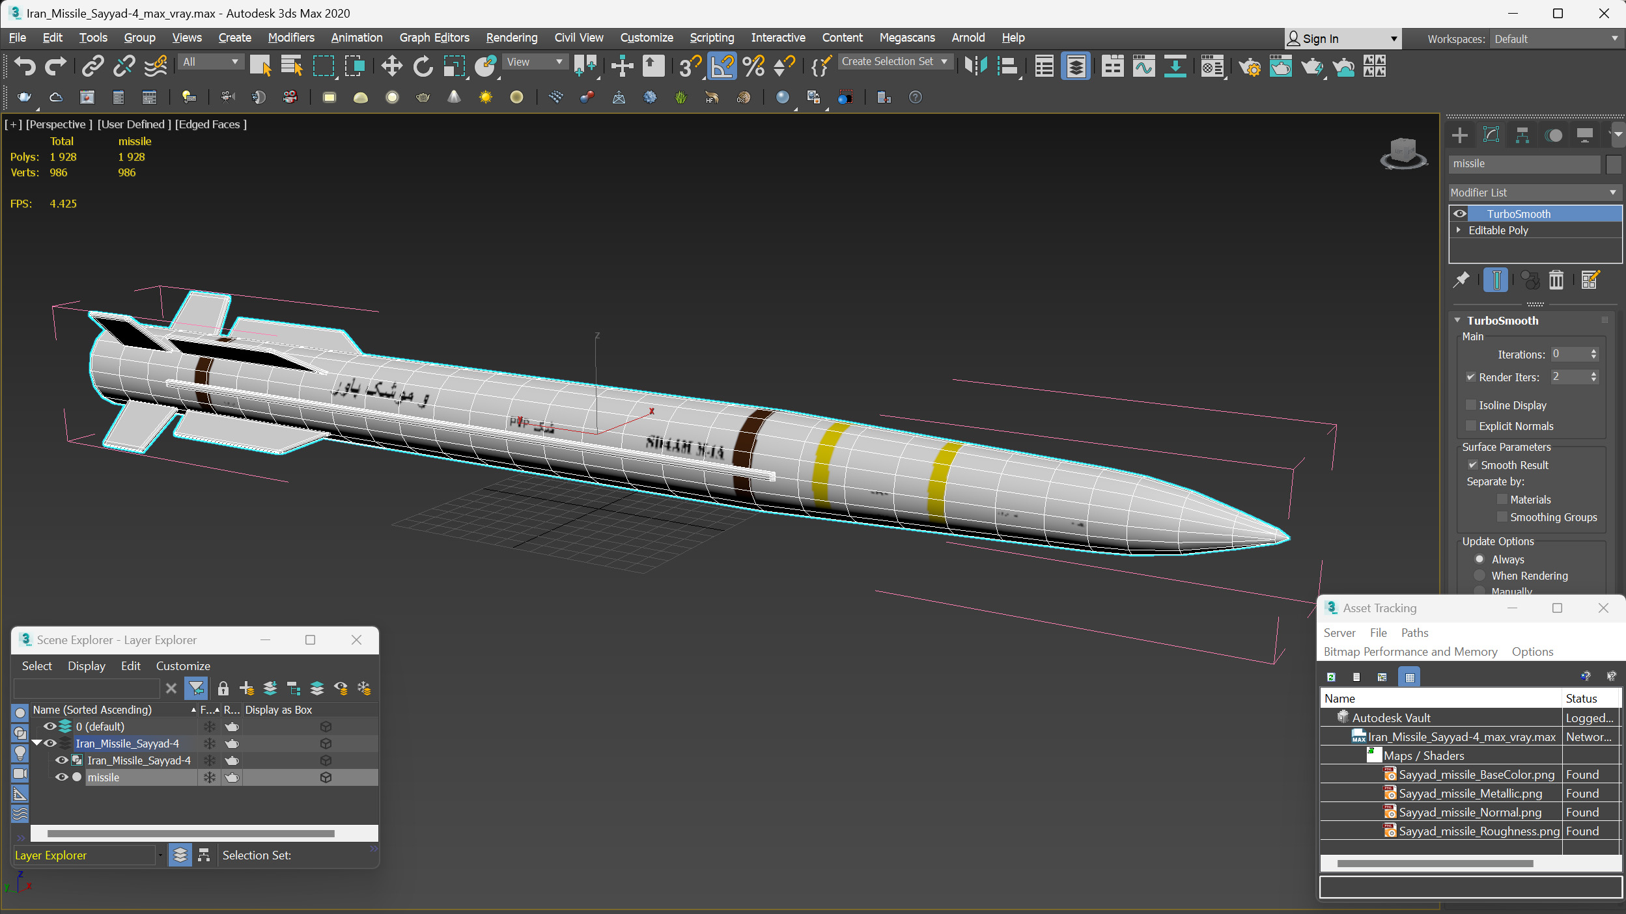
Task: Click the Redo arrow icon
Action: coord(56,66)
